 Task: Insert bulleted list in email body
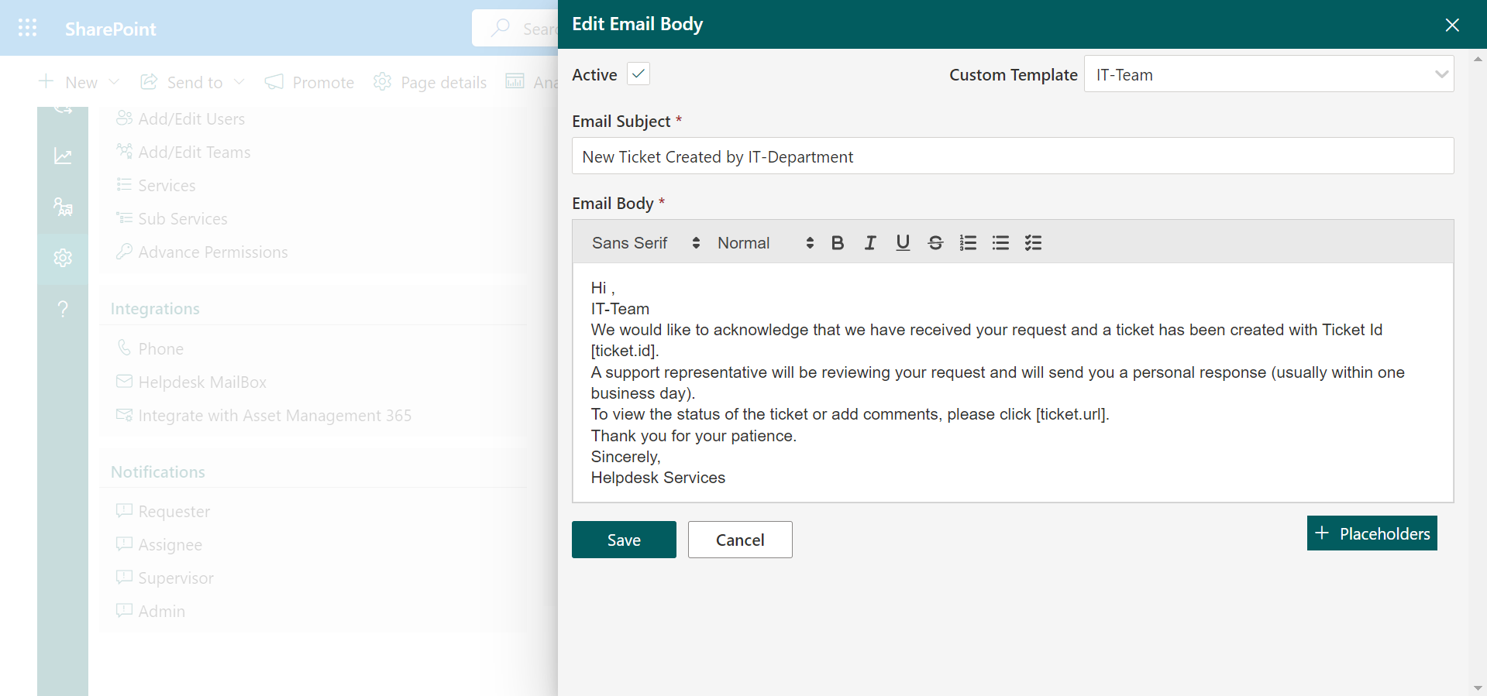coord(1000,243)
